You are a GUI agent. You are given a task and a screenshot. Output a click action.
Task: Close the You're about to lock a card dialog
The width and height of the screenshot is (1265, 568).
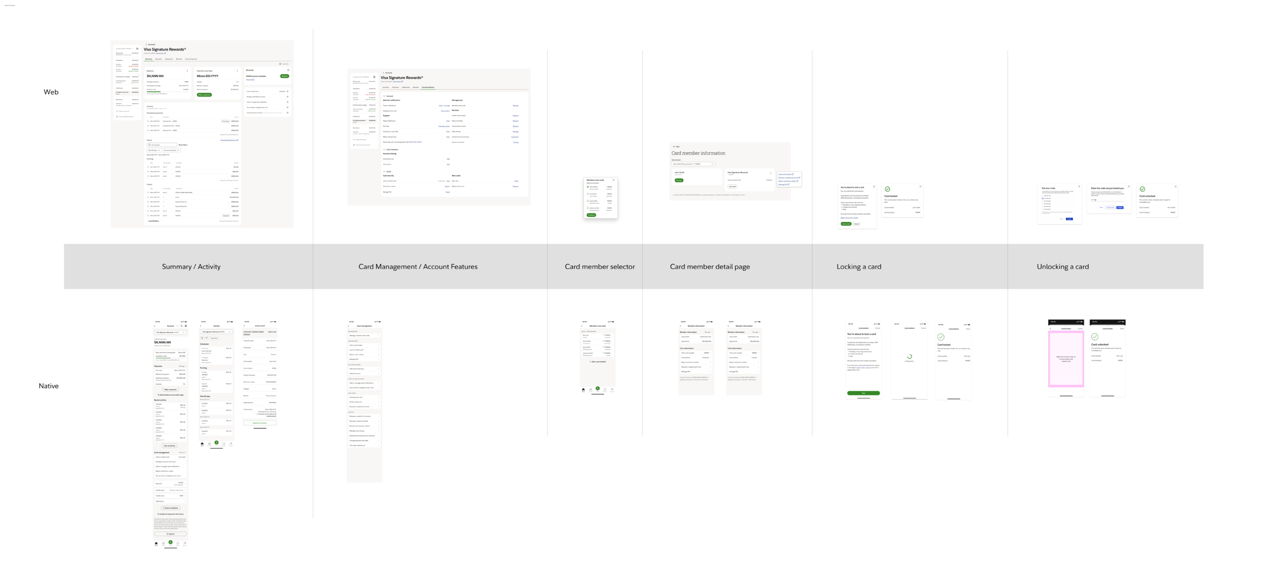click(x=874, y=187)
